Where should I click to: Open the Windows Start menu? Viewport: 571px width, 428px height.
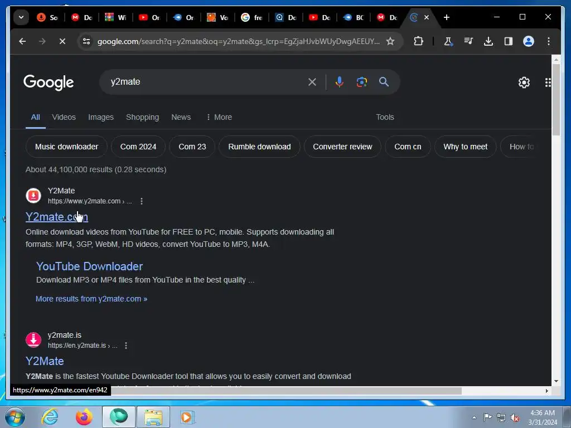[x=14, y=417]
